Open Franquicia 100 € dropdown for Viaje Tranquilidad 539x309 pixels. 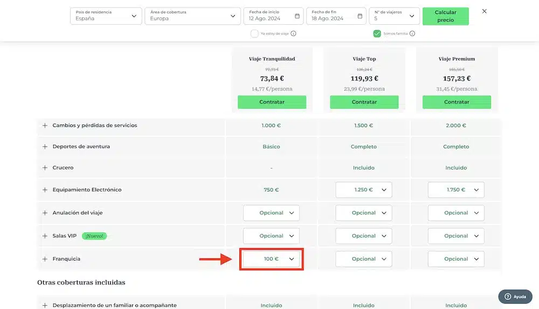[271, 259]
